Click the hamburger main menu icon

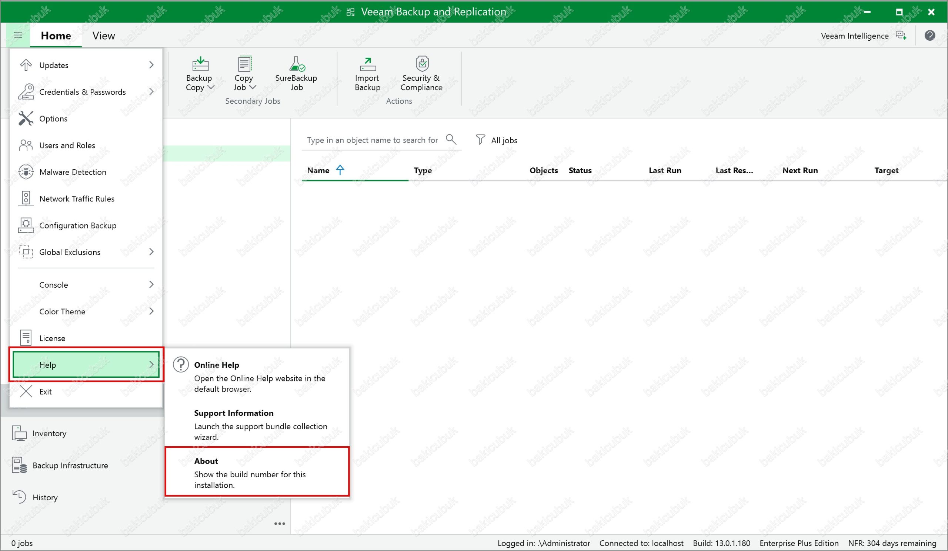pos(18,35)
